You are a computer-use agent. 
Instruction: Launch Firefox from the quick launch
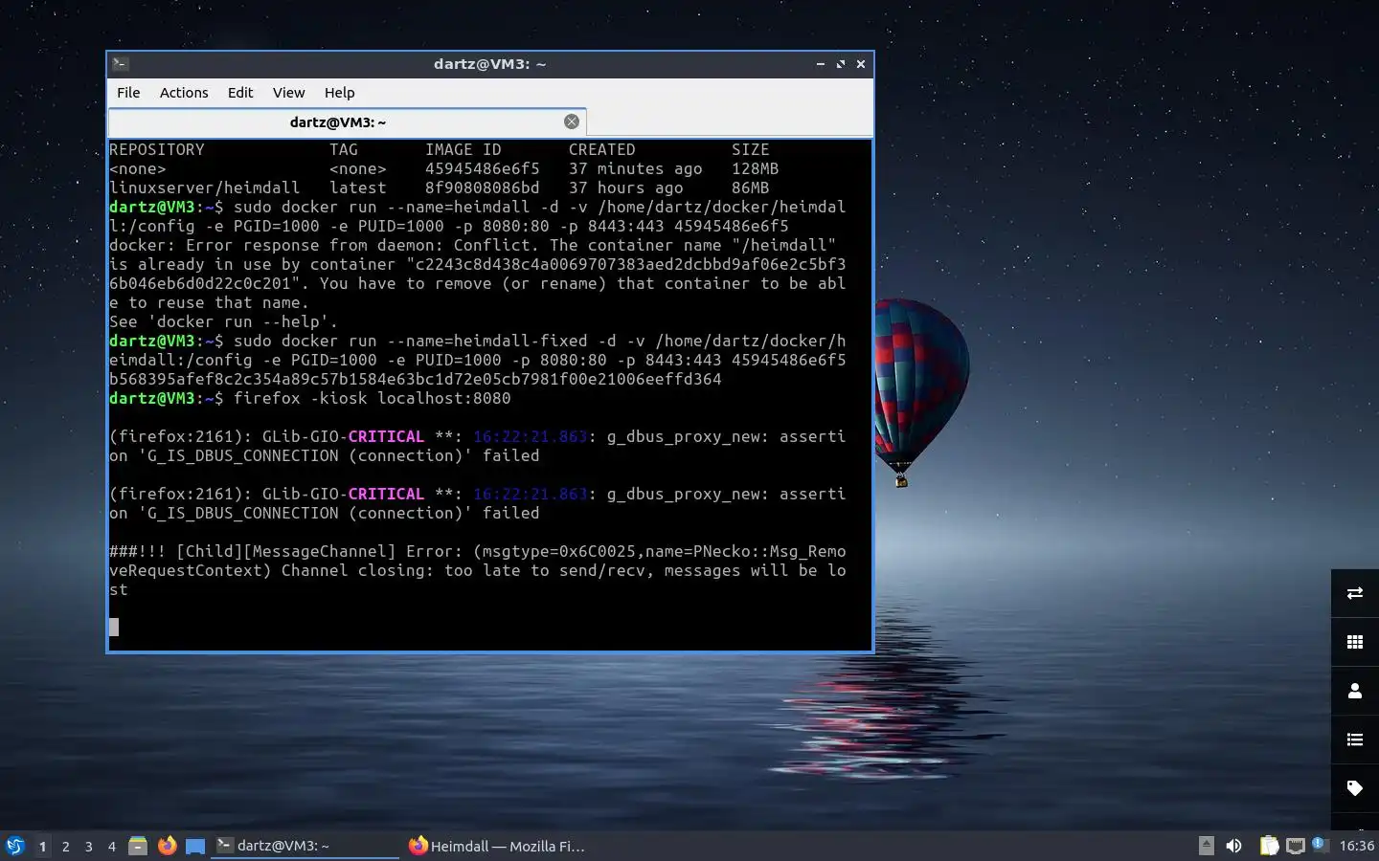pyautogui.click(x=167, y=846)
